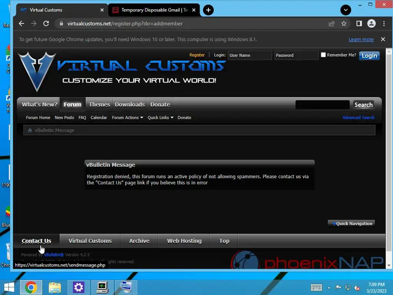Image resolution: width=393 pixels, height=295 pixels.
Task: Open the tab search dropdown arrow
Action: point(346,10)
